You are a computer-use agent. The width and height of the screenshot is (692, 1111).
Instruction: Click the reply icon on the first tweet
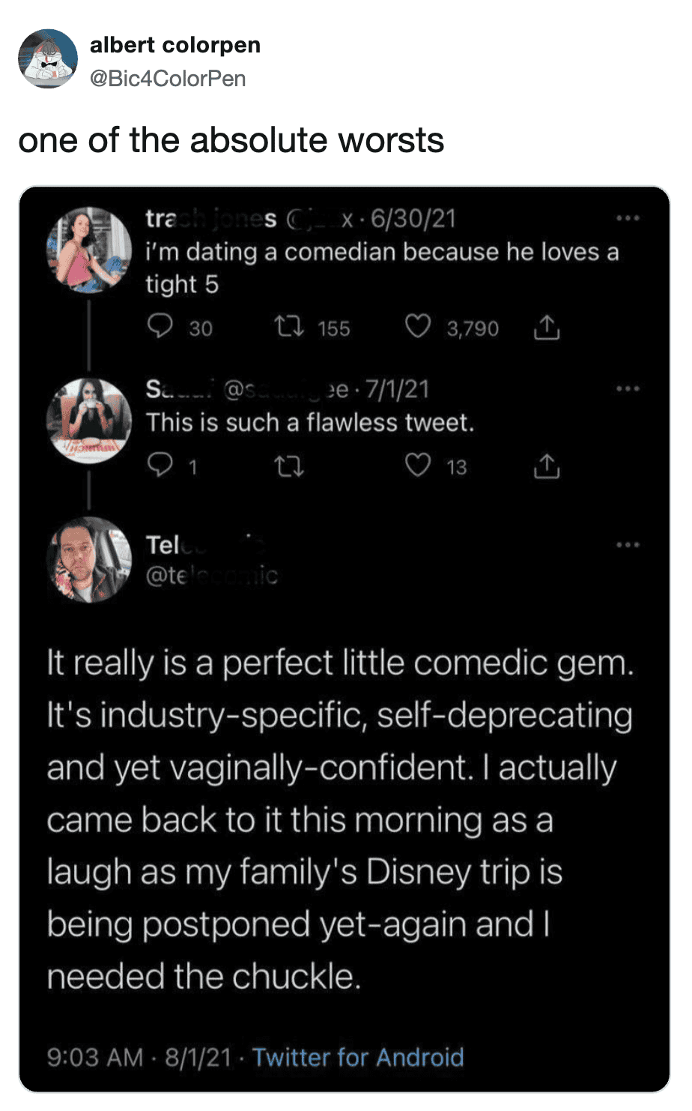159,327
